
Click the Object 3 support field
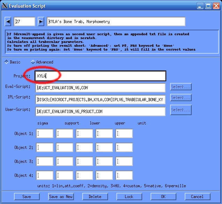(64, 161)
